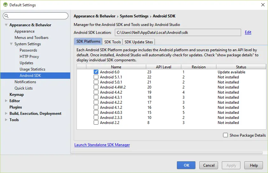Image resolution: width=268 pixels, height=173 pixels.
Task: Click inside the settings search field
Action: tap(37, 16)
